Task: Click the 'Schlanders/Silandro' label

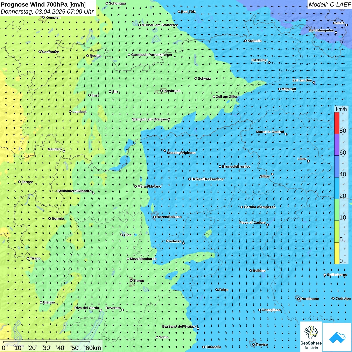Action: [x=74, y=191]
